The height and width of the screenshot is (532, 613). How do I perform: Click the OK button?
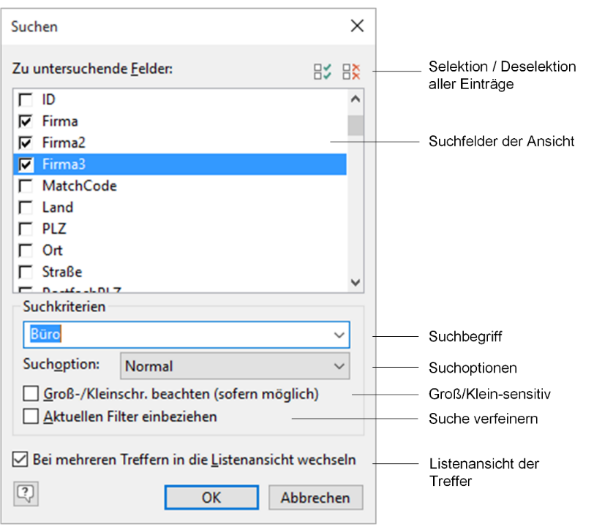pos(211,498)
